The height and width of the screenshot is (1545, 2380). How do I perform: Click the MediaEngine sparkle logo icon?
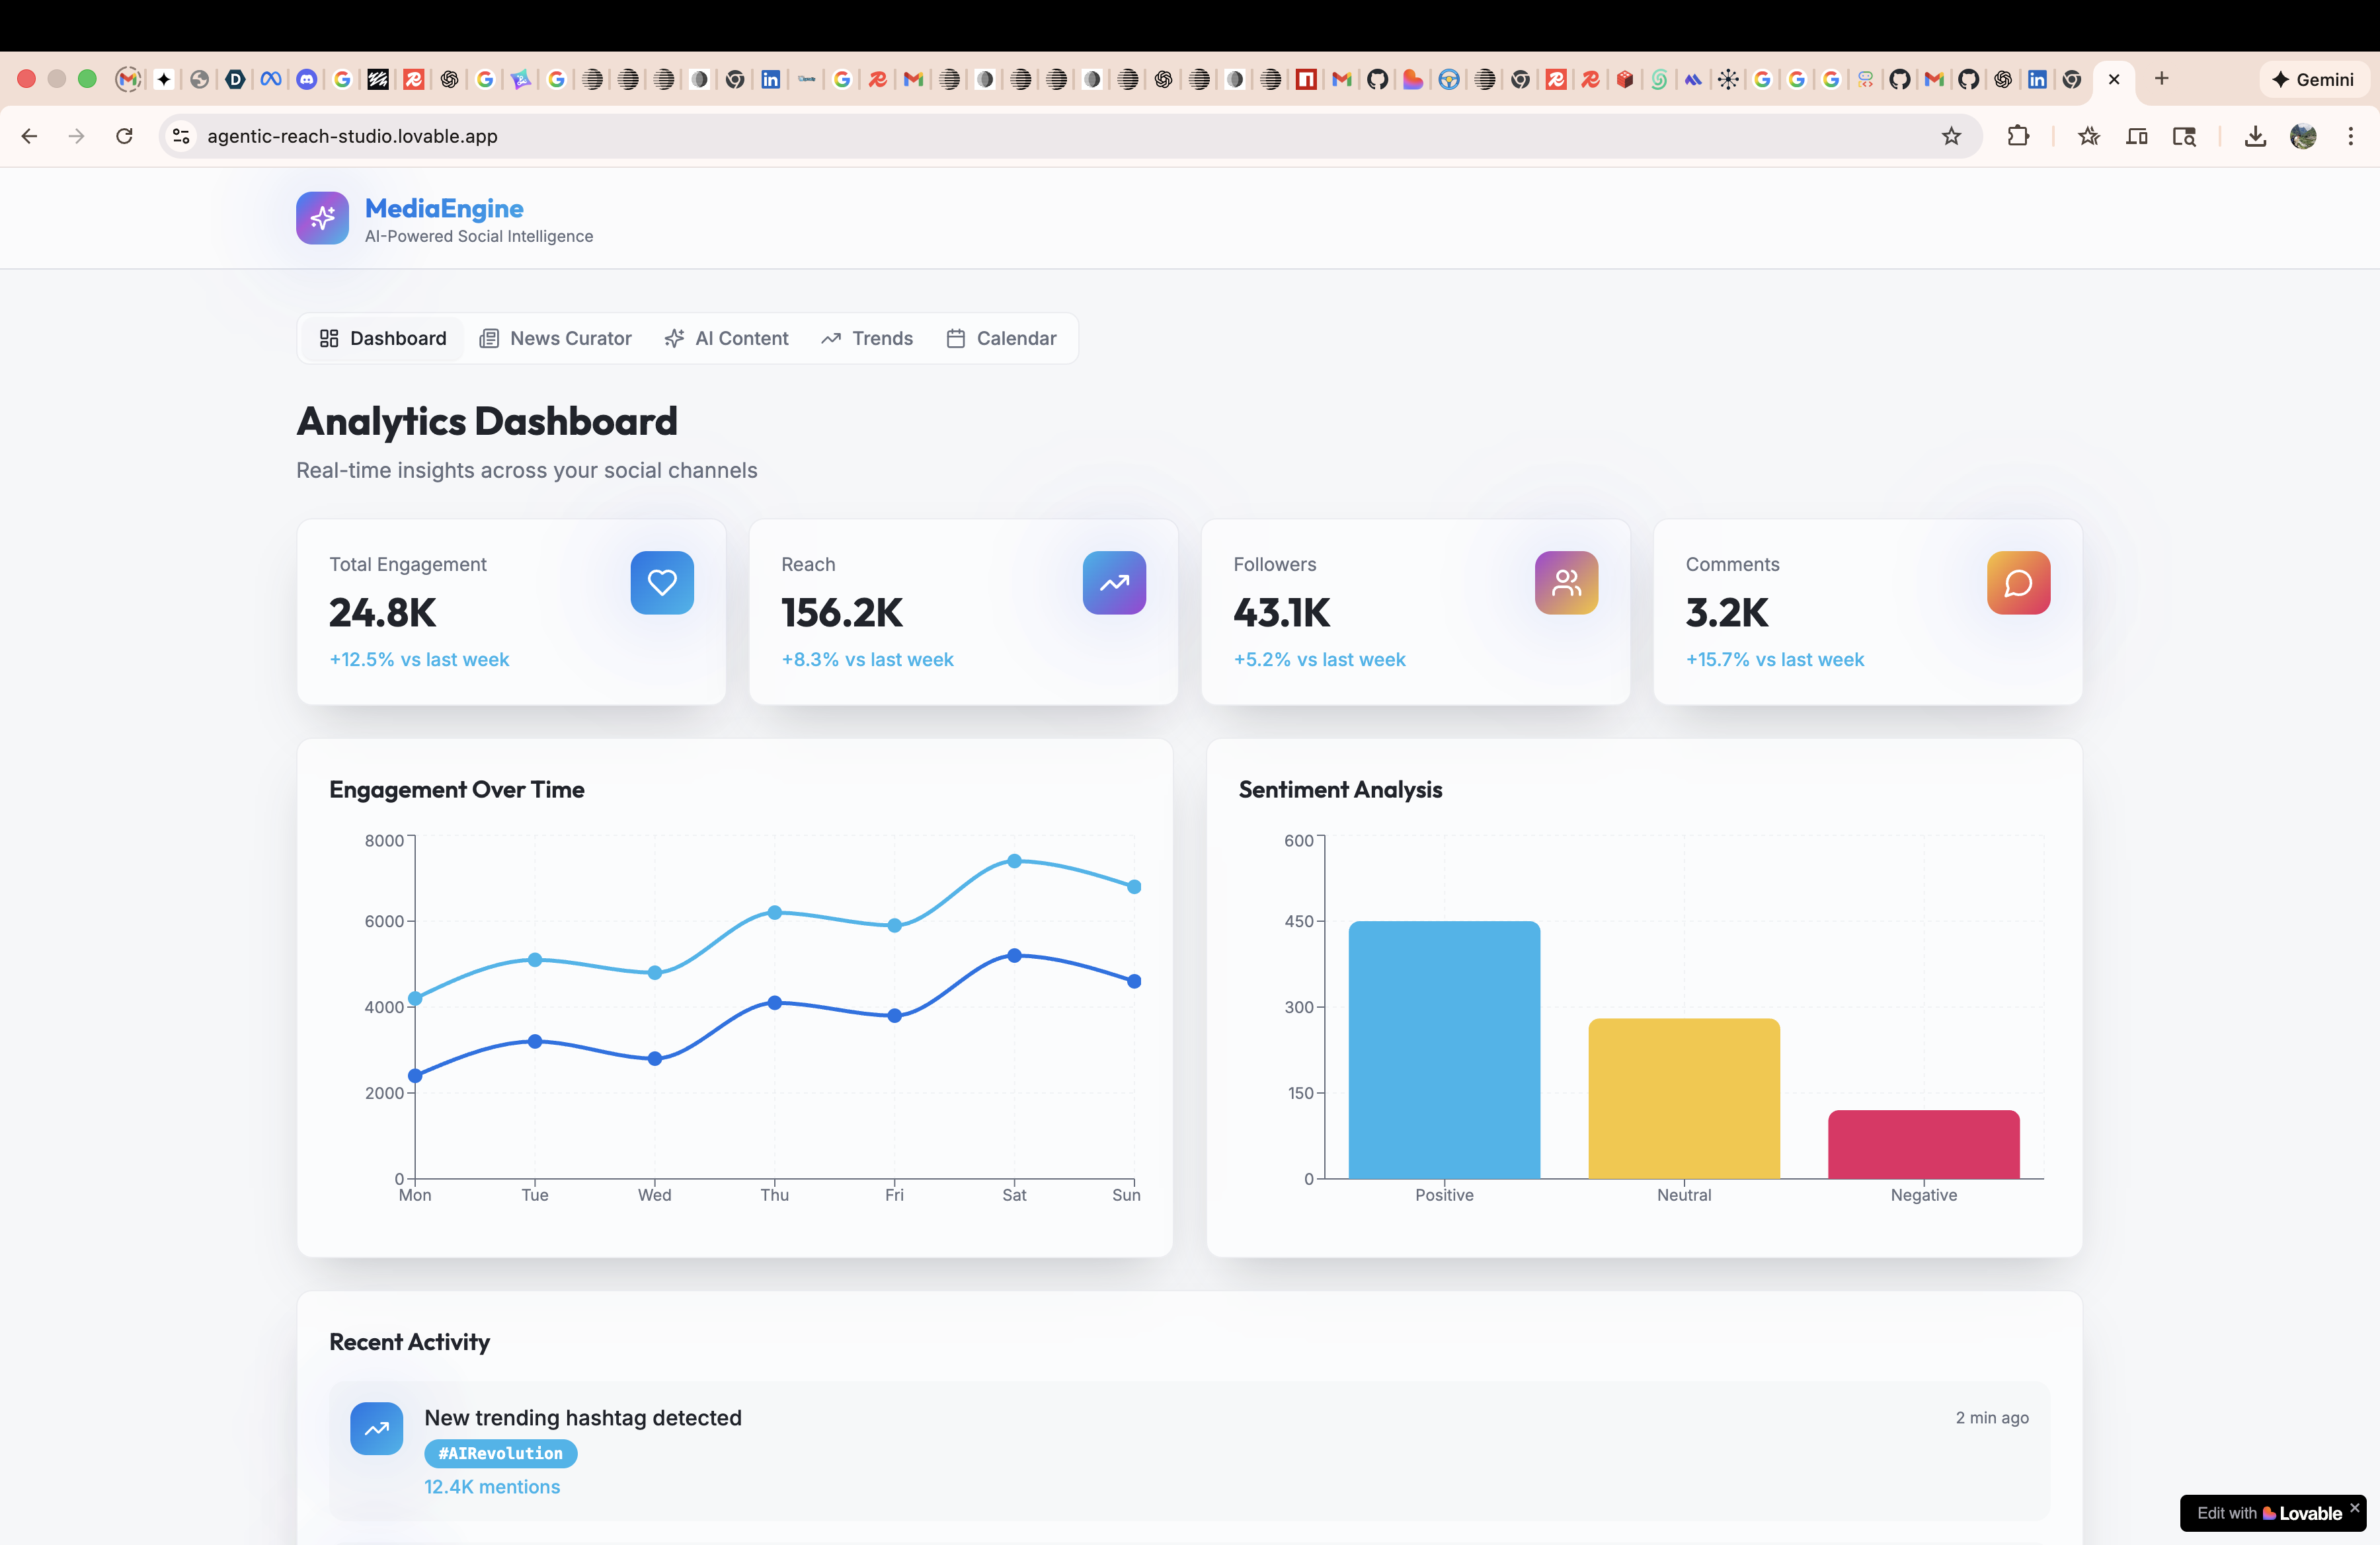(x=322, y=218)
